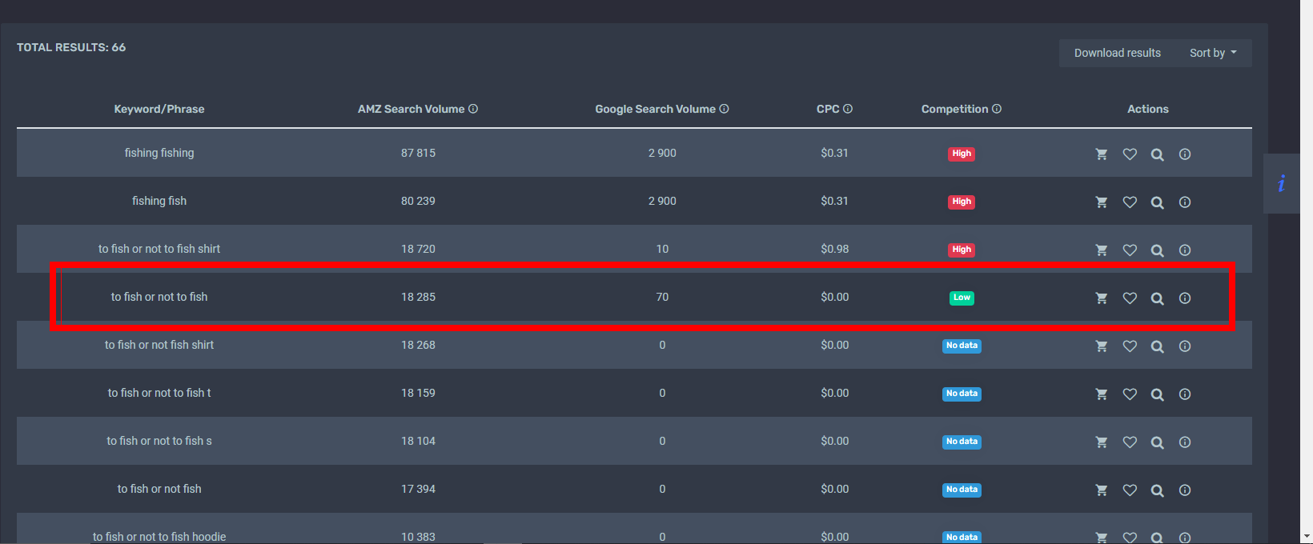Click search icon for 'to fish or not to fish shirt'
The width and height of the screenshot is (1313, 544).
[x=1157, y=250]
